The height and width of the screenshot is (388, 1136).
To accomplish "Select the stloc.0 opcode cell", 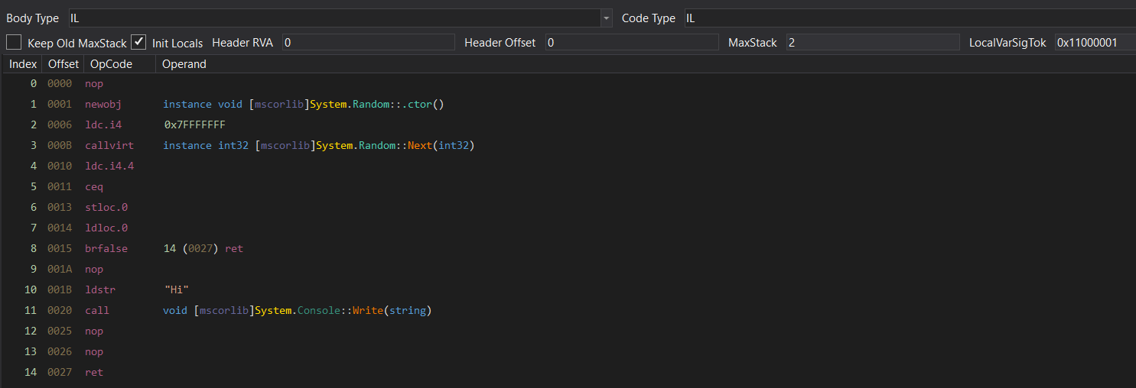I will click(106, 207).
